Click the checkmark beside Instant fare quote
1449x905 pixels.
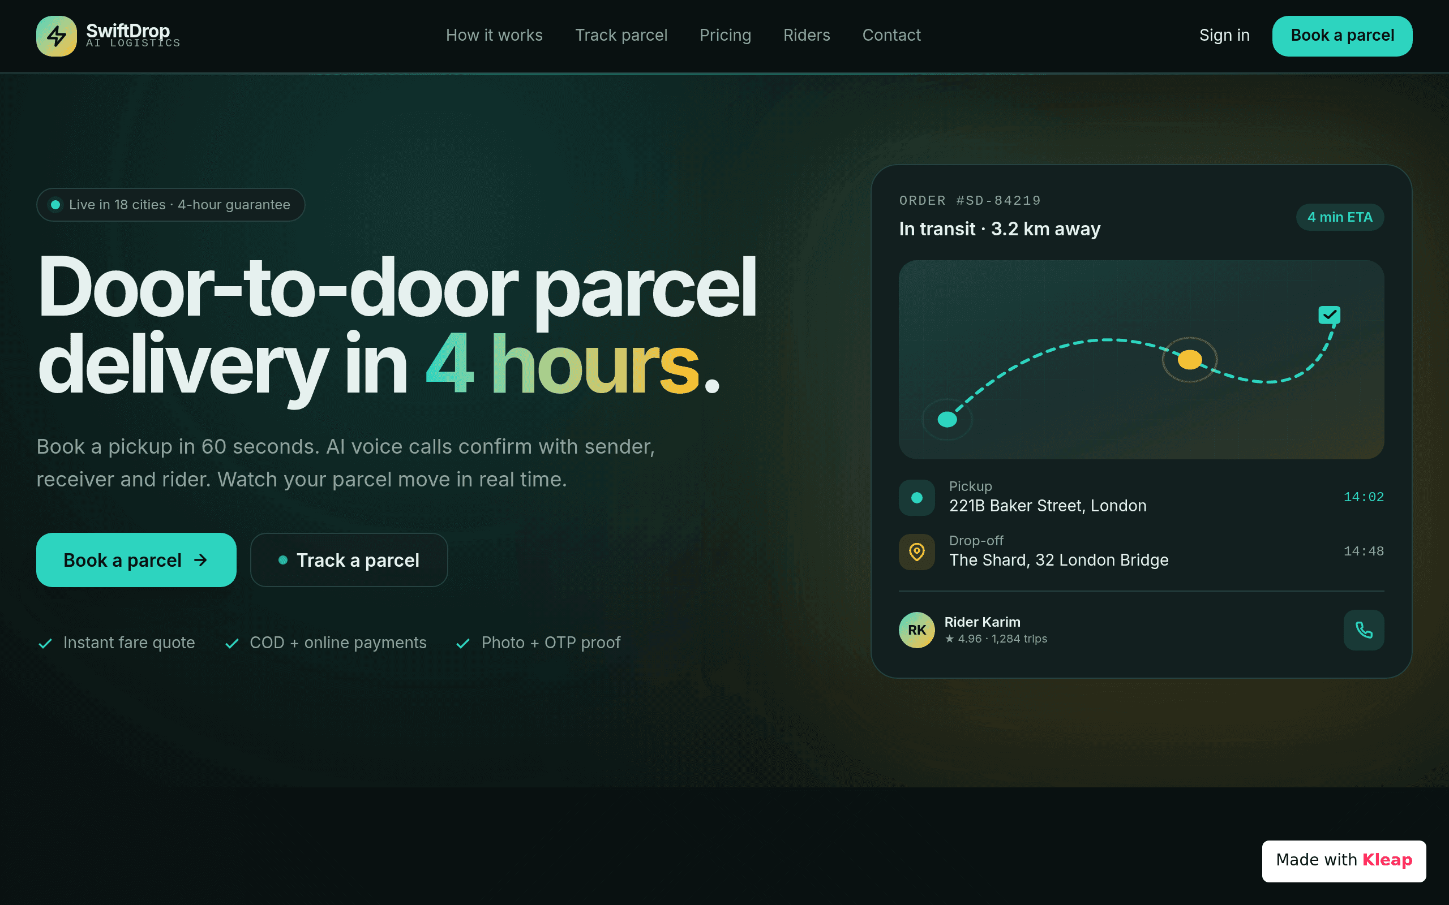point(45,644)
